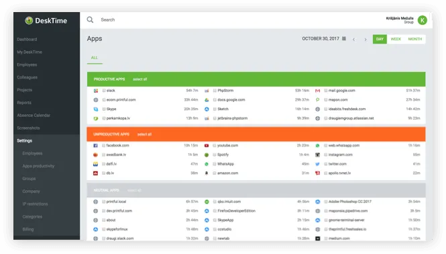446x254 pixels.
Task: Click the swedbank.lv icon
Action: point(95,155)
